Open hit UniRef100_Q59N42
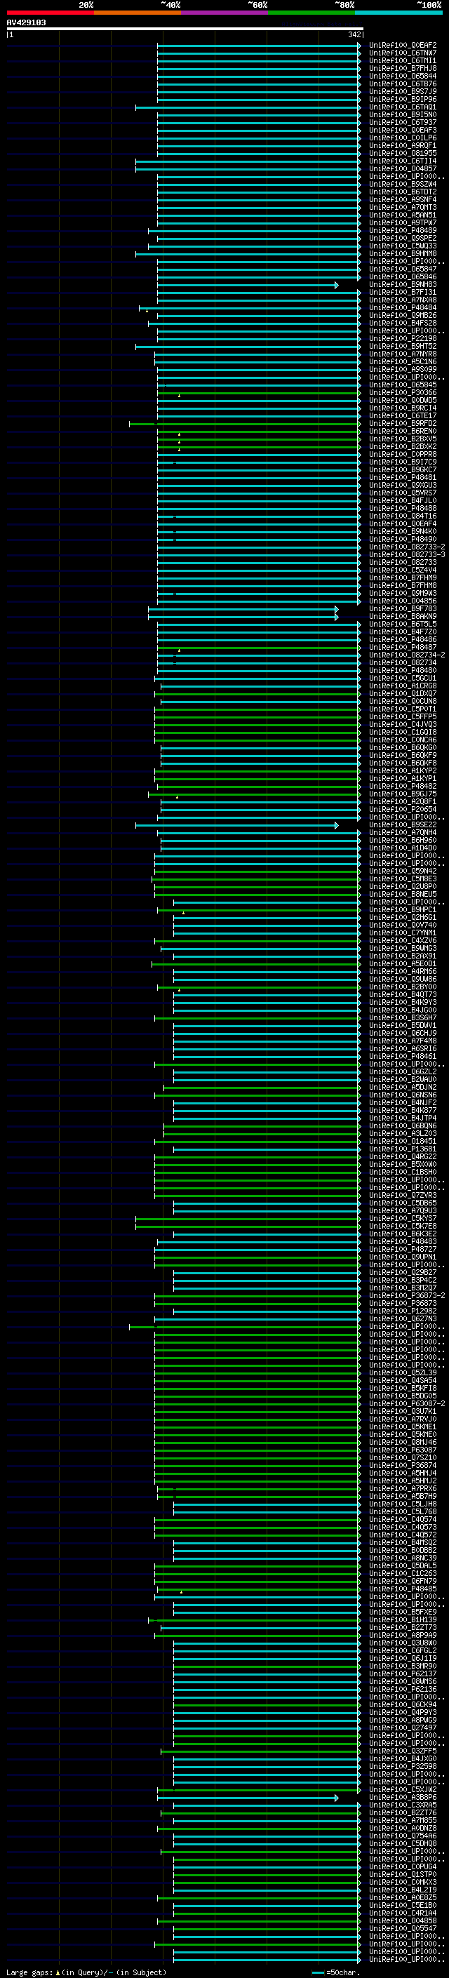The width and height of the screenshot is (449, 1978). (403, 872)
